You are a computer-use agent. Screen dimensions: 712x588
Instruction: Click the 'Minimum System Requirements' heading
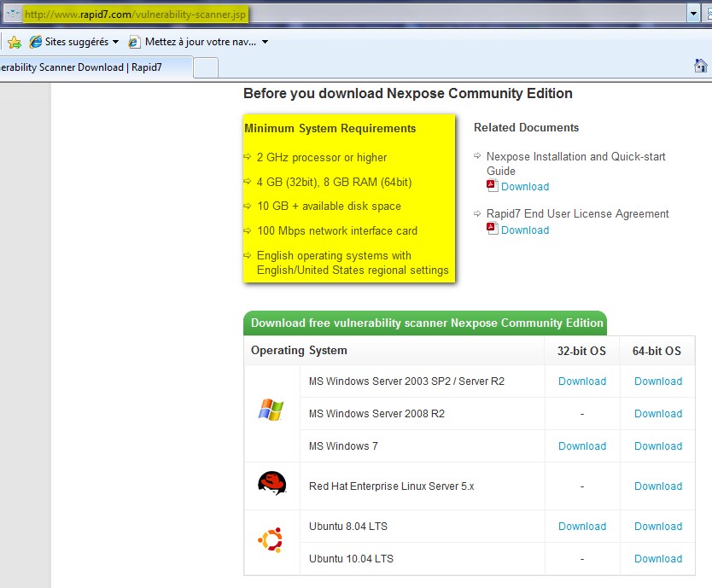(x=330, y=129)
